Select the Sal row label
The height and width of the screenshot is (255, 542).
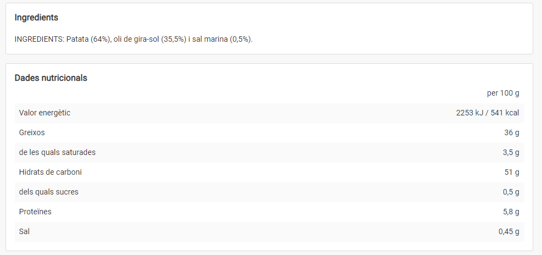24,231
